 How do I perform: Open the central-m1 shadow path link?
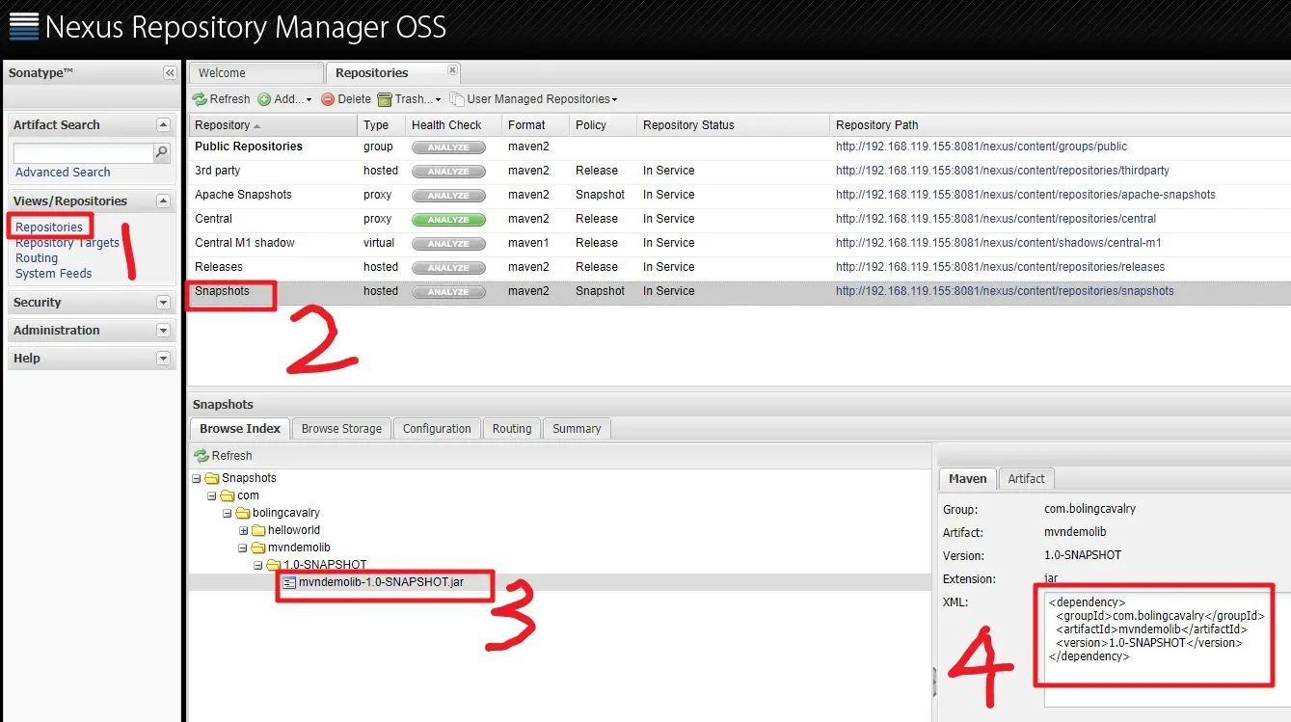coord(999,243)
